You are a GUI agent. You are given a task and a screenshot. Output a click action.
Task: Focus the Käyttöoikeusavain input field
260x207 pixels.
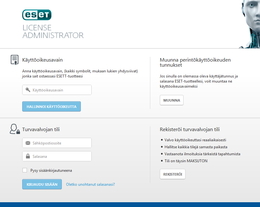pyautogui.click(x=57, y=90)
